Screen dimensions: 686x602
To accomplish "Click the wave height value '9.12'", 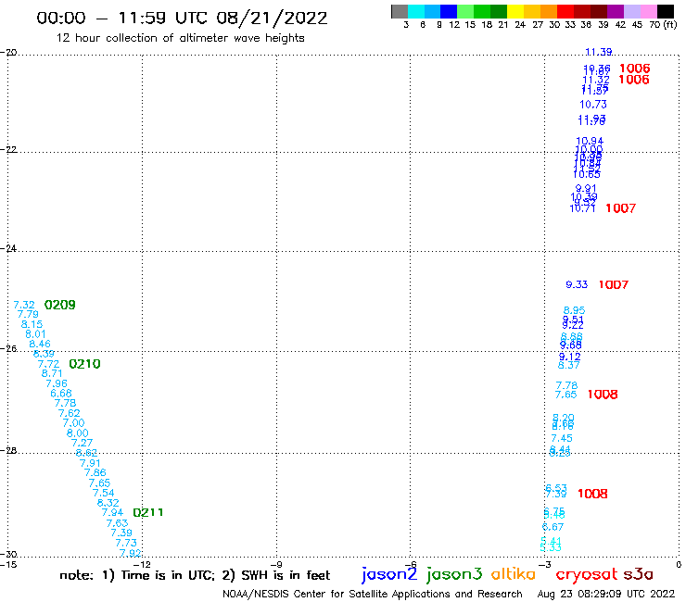I will pyautogui.click(x=569, y=357).
